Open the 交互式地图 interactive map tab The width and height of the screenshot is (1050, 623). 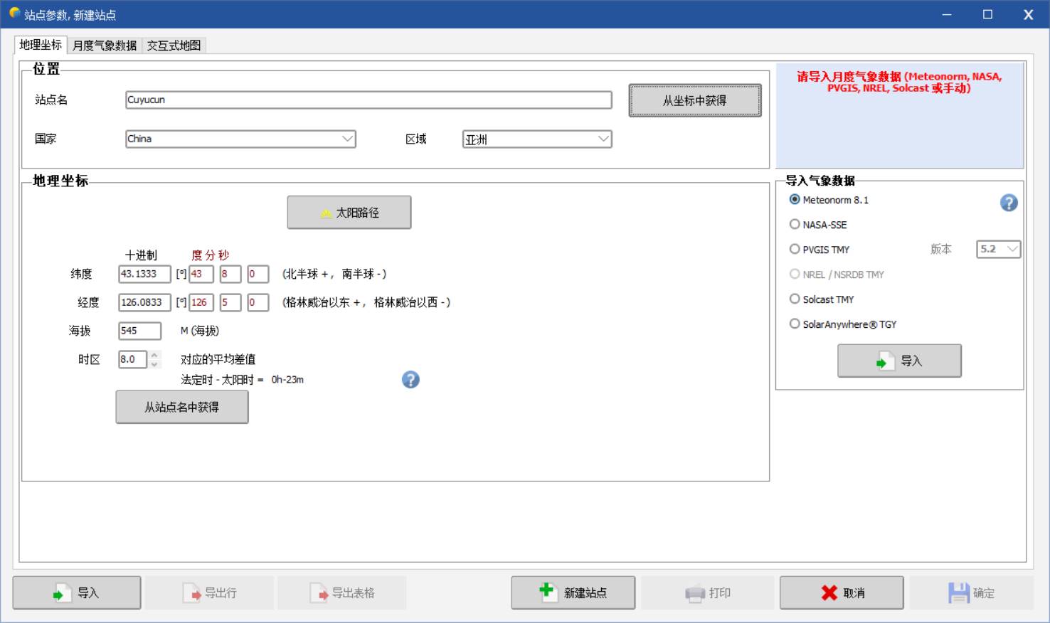pos(174,46)
